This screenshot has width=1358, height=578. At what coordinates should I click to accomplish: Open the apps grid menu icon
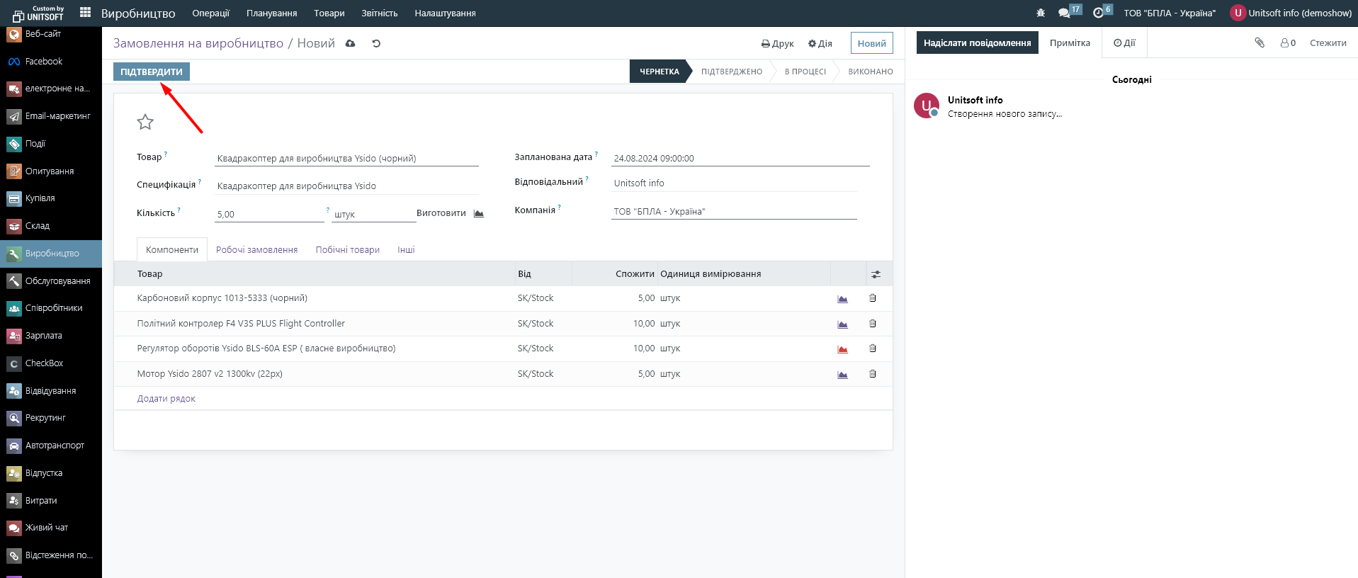pyautogui.click(x=85, y=13)
